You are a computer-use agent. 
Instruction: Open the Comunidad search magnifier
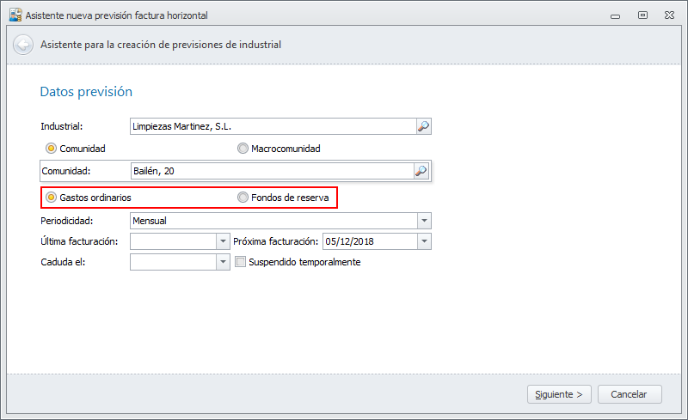[x=421, y=171]
